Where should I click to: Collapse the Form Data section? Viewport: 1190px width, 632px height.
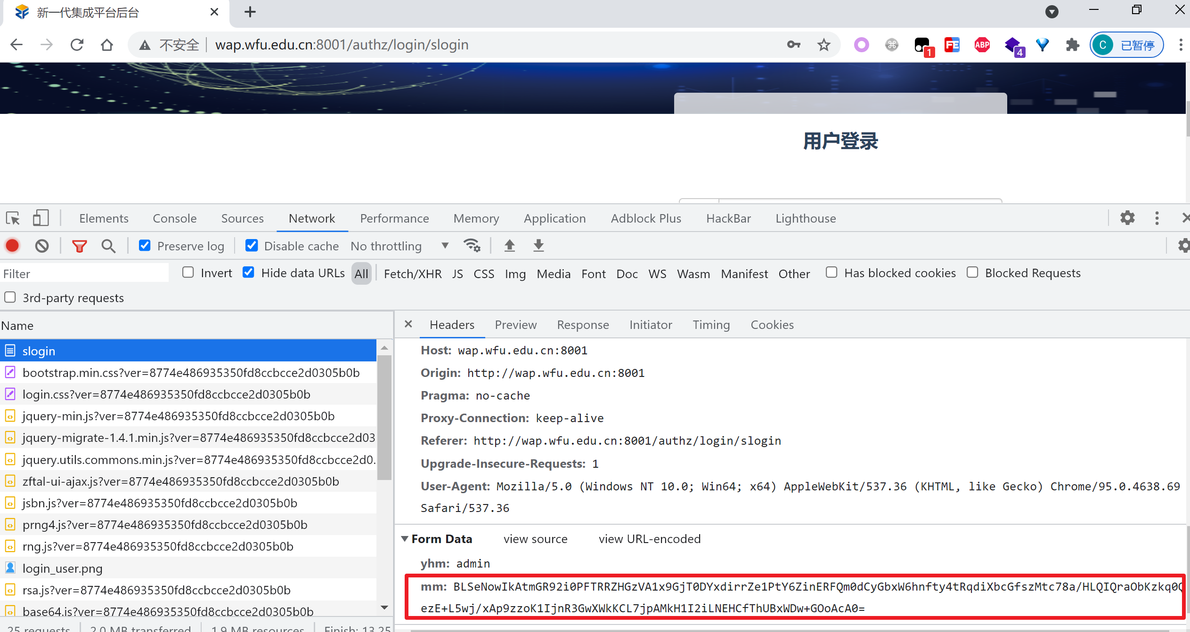[405, 539]
